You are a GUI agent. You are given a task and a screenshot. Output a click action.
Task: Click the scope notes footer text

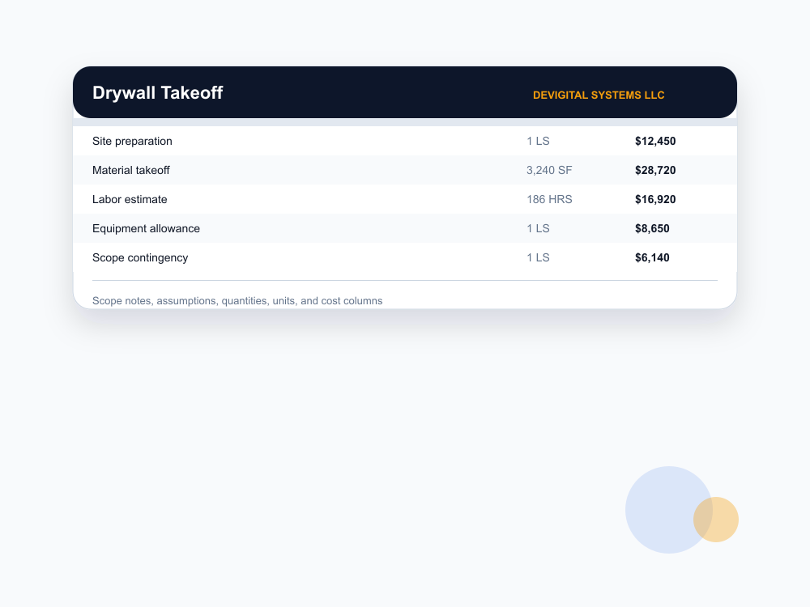click(237, 301)
